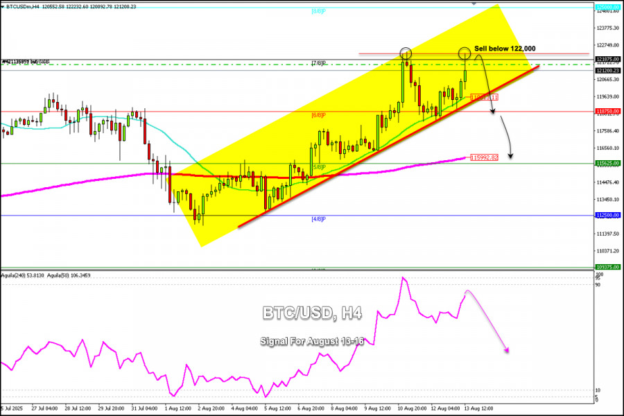Click the 28 Jul 12:00 time label
The width and height of the screenshot is (624, 416).
click(x=78, y=408)
